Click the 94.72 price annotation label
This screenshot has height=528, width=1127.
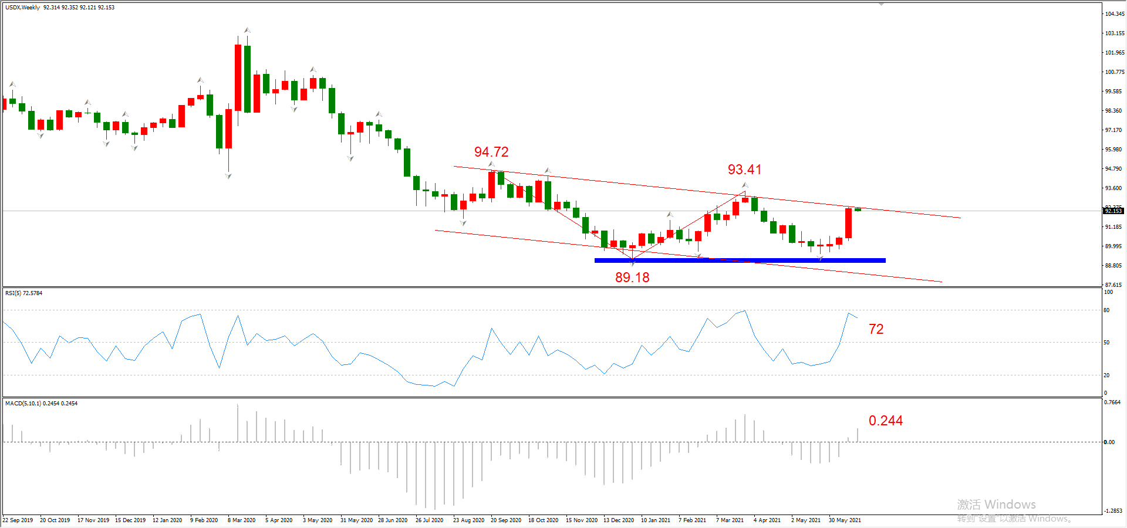tap(491, 152)
